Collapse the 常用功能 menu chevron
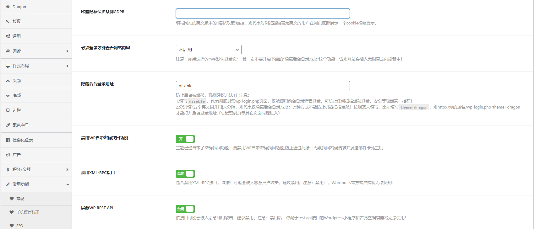The image size is (534, 229). click(67, 184)
